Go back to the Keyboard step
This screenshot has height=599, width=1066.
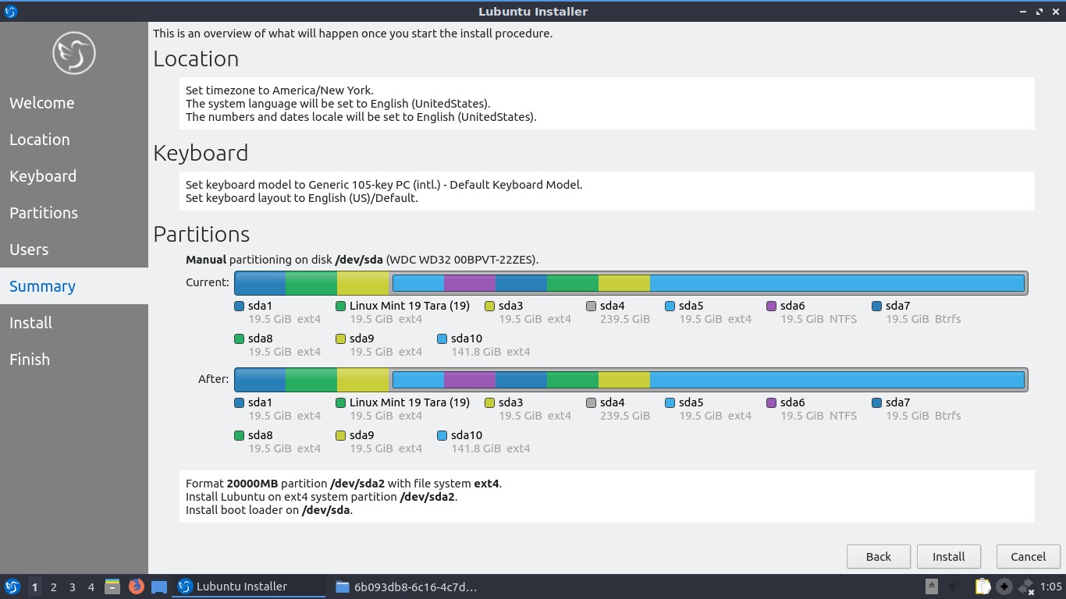coord(43,176)
